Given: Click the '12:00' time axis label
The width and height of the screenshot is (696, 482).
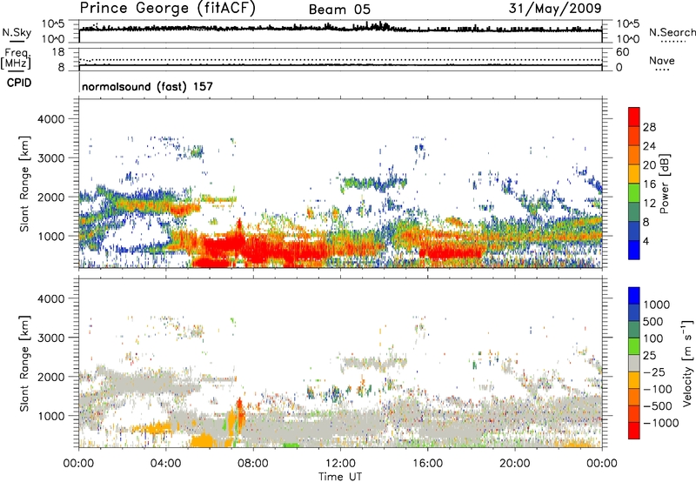Looking at the screenshot, I should tap(340, 464).
